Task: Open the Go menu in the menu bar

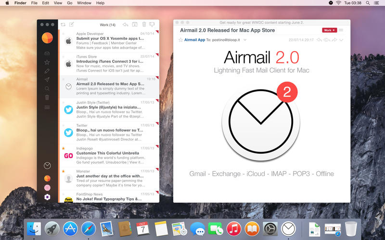Action: pyautogui.click(x=70, y=3)
